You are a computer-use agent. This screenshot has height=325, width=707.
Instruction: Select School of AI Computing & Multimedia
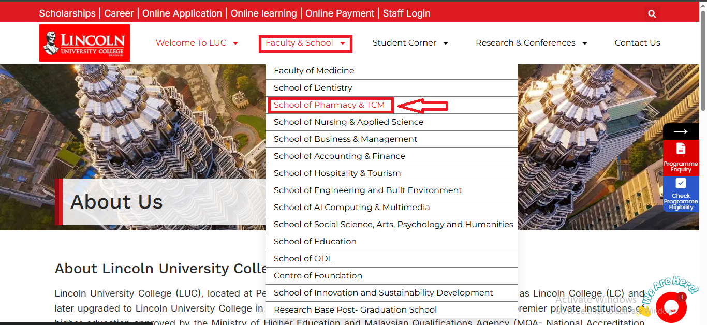(391, 208)
